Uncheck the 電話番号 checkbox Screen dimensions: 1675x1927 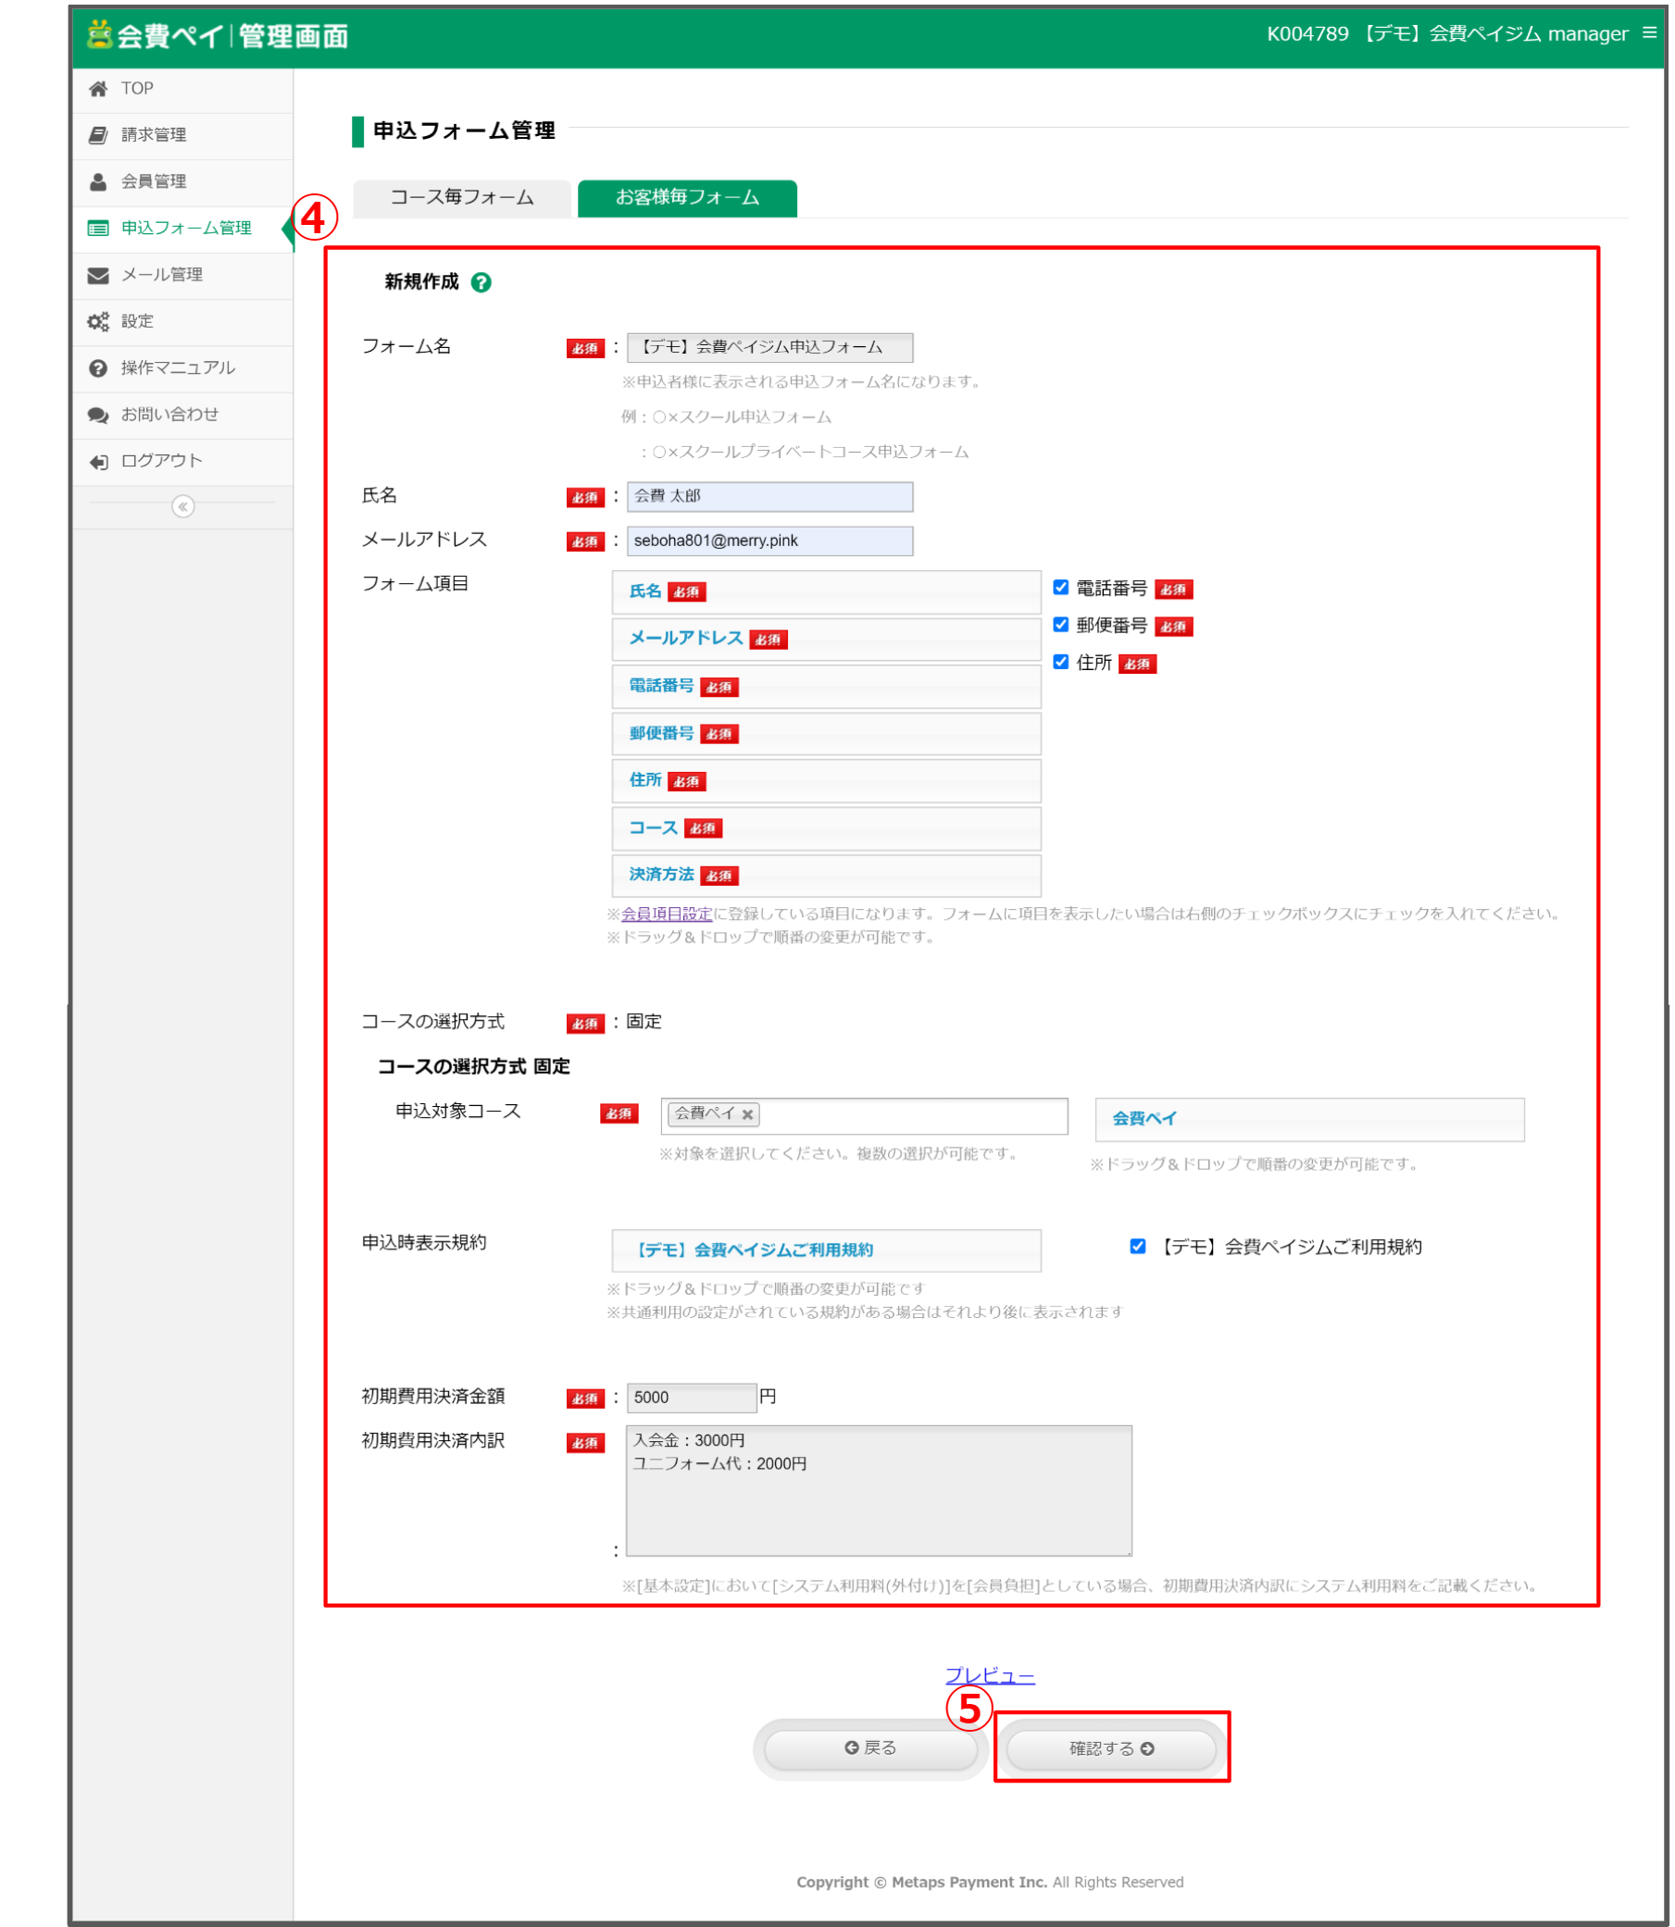(x=1063, y=589)
